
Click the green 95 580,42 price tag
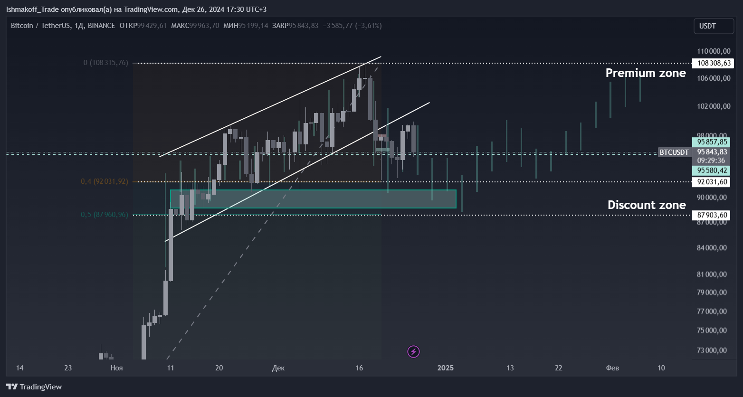712,170
